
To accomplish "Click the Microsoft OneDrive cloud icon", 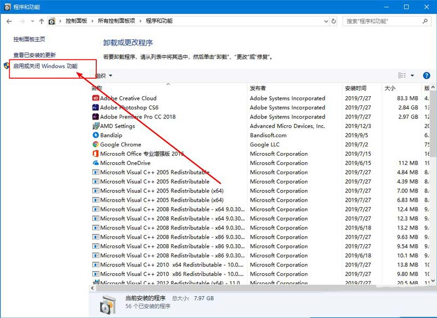I will [x=96, y=163].
